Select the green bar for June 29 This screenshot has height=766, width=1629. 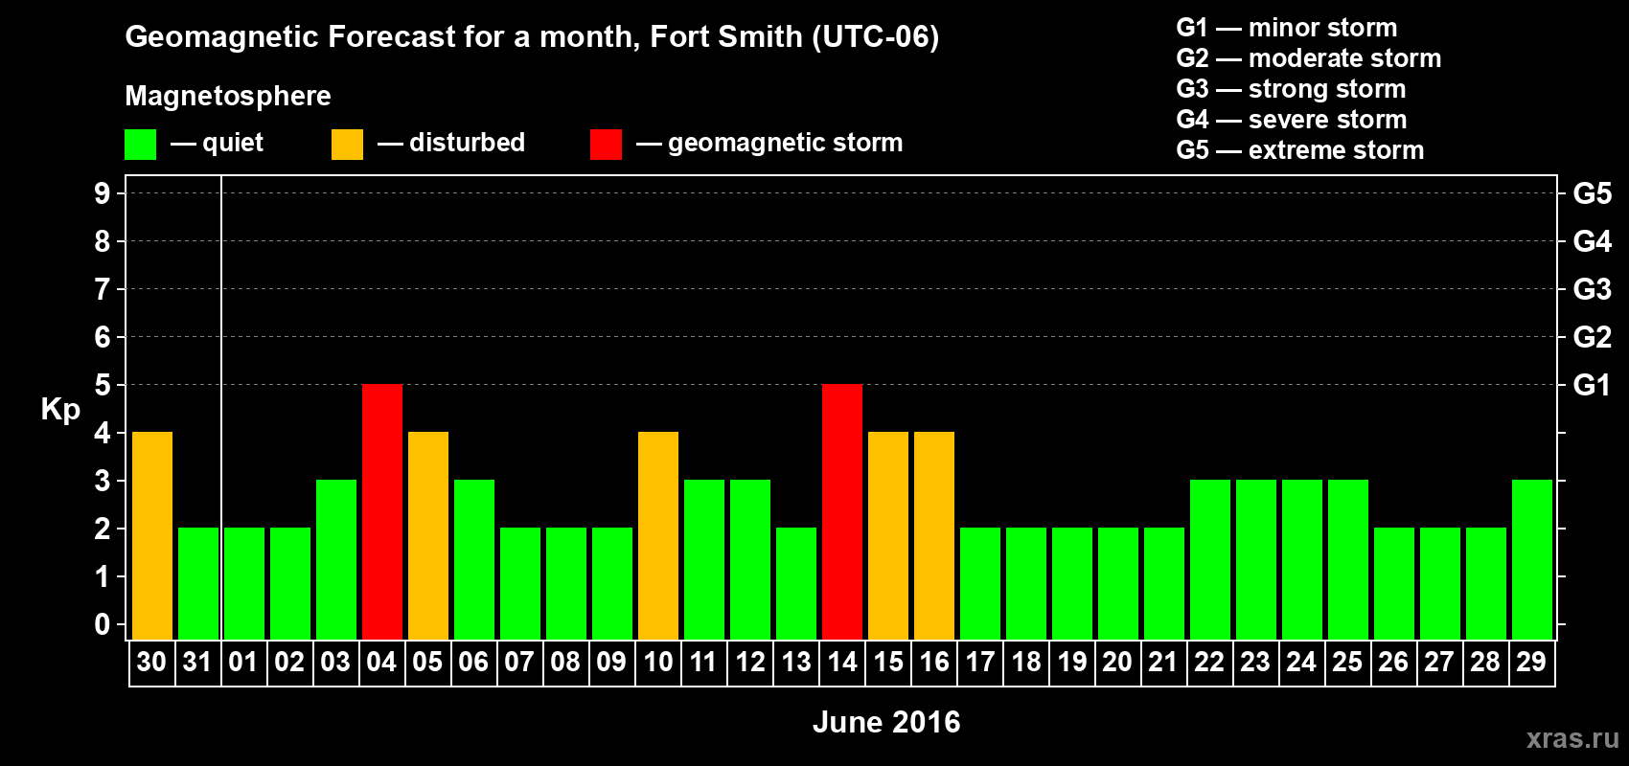[x=1532, y=560]
